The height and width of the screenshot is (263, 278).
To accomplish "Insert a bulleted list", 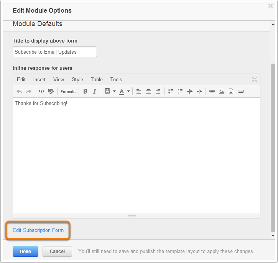I will pos(171,92).
